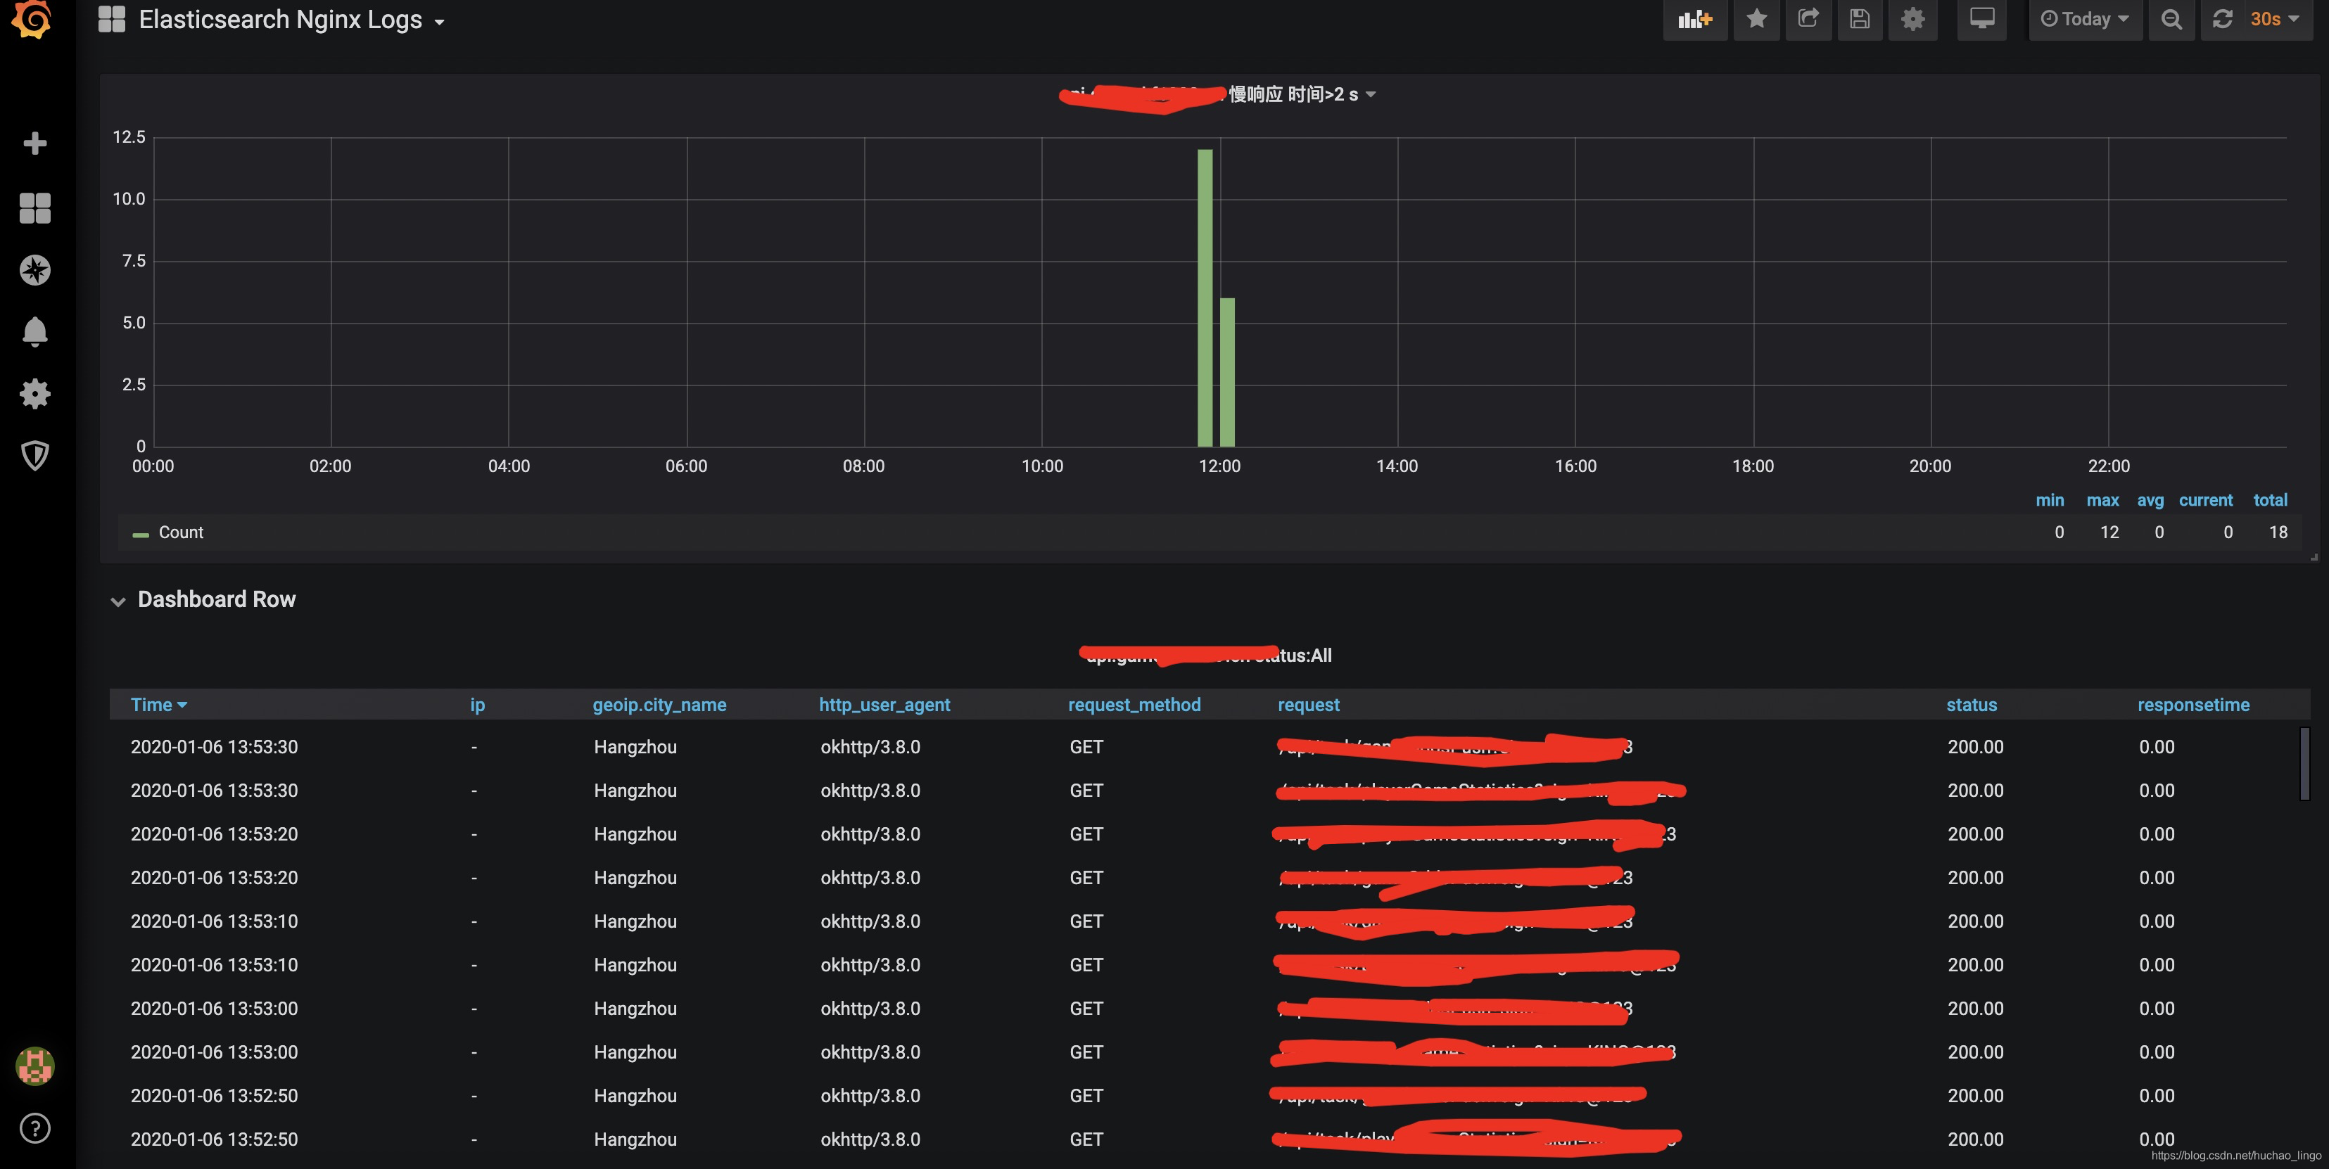The width and height of the screenshot is (2329, 1169).
Task: Open the Help question mark icon
Action: (35, 1128)
